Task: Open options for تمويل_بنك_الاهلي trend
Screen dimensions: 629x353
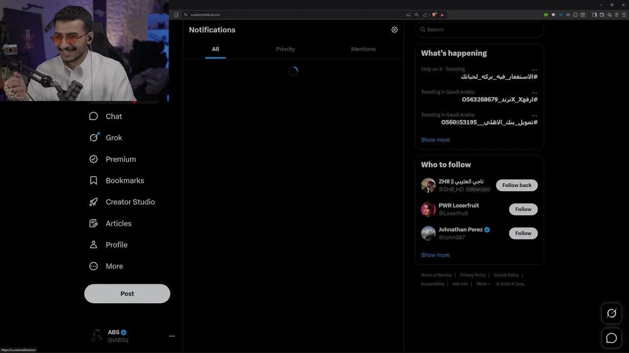Action: tap(534, 116)
